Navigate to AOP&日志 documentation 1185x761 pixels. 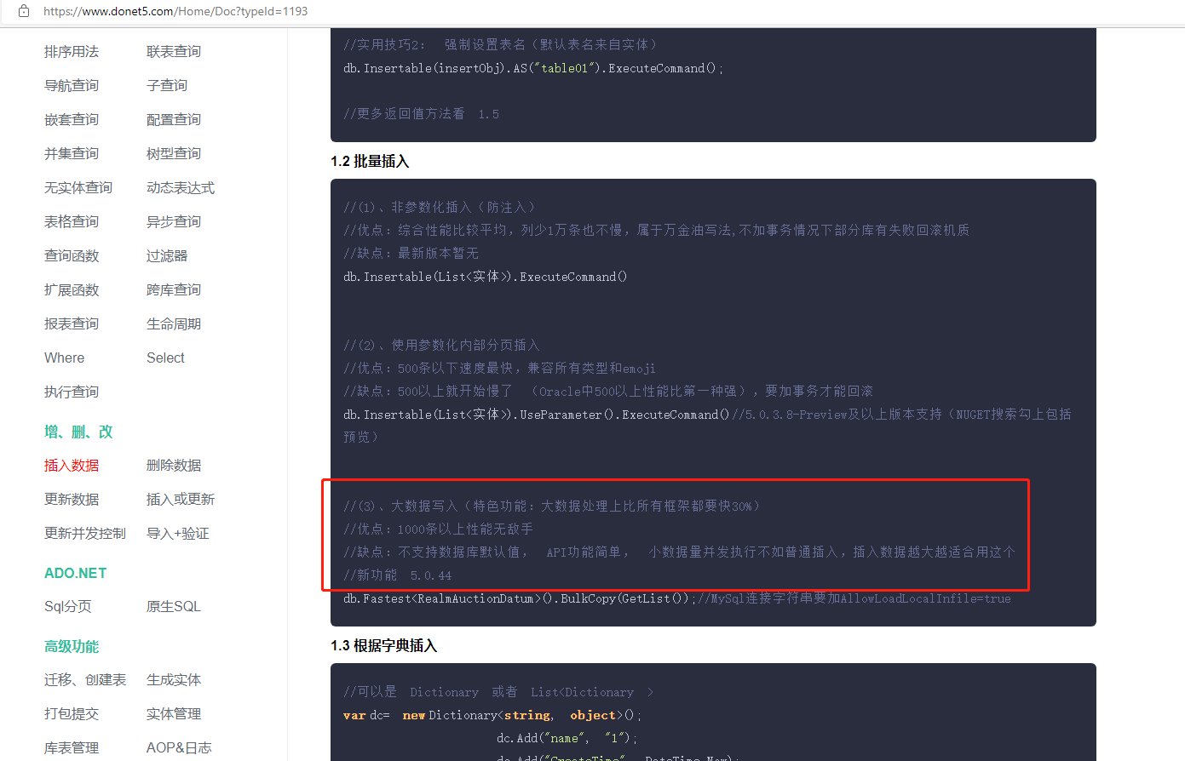coord(180,747)
